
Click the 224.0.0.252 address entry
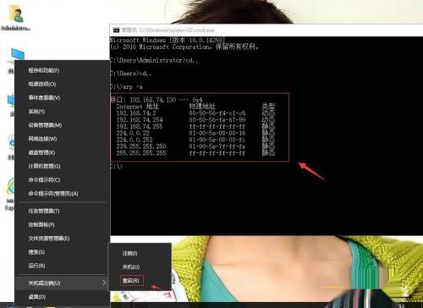[x=135, y=140]
